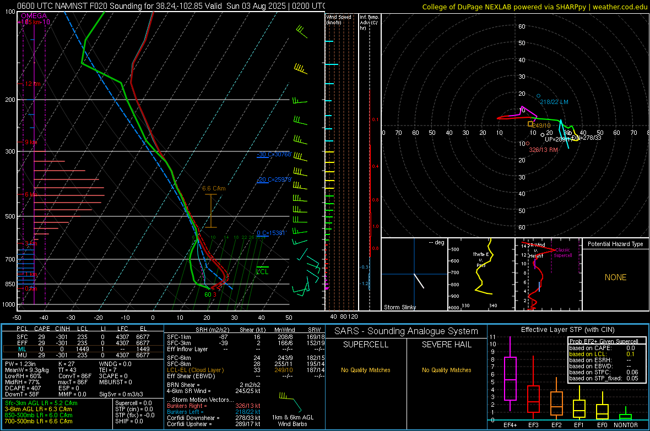Click the yellow 'based on LCL:' line
This screenshot has height=431, width=650.
pyautogui.click(x=602, y=354)
